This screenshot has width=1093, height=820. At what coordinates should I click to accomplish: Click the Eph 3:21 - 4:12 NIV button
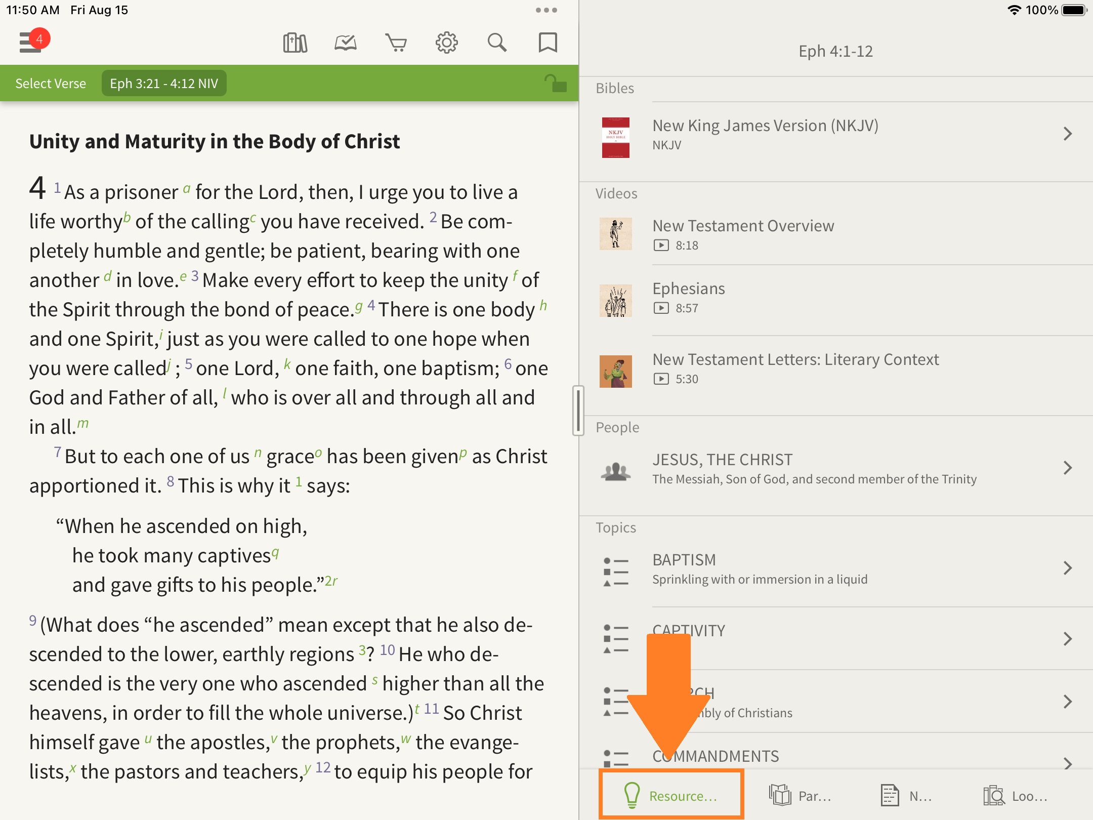[164, 84]
